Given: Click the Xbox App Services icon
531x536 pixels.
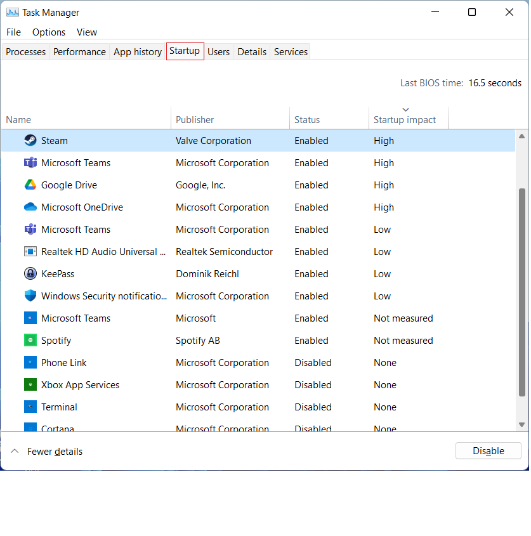Looking at the screenshot, I should point(30,385).
